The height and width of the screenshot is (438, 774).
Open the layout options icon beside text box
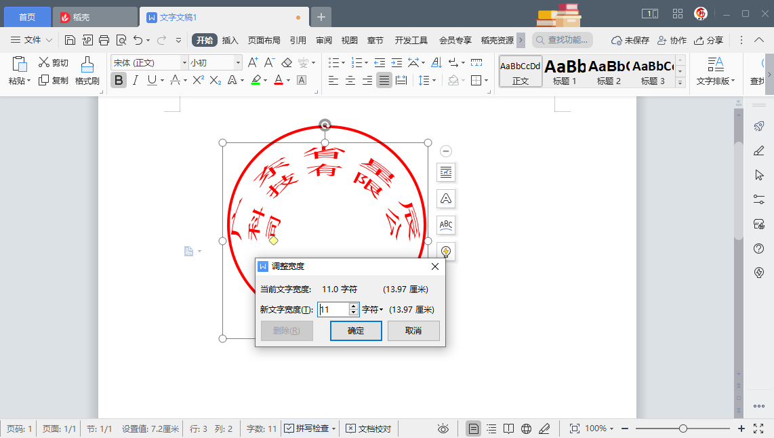point(446,172)
